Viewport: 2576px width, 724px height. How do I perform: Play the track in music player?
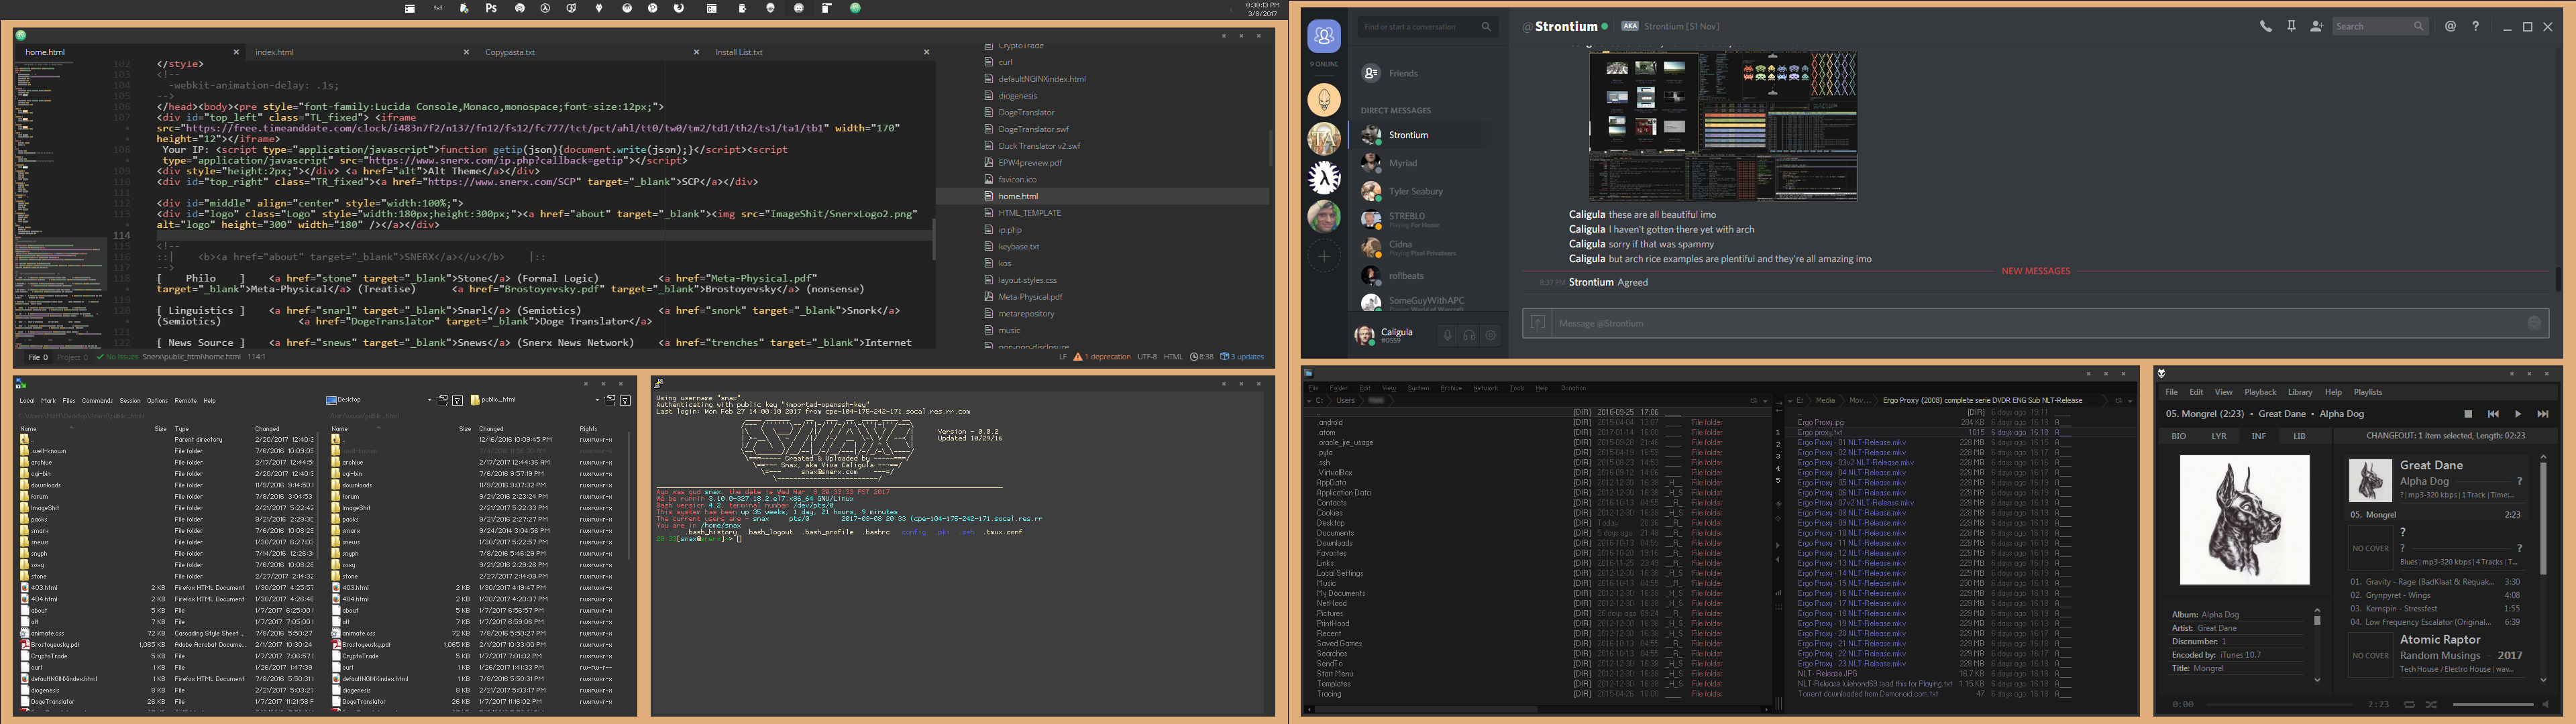(x=2518, y=414)
